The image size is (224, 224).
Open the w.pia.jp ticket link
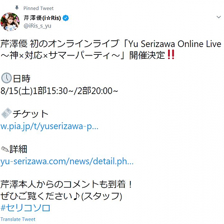coord(49,127)
